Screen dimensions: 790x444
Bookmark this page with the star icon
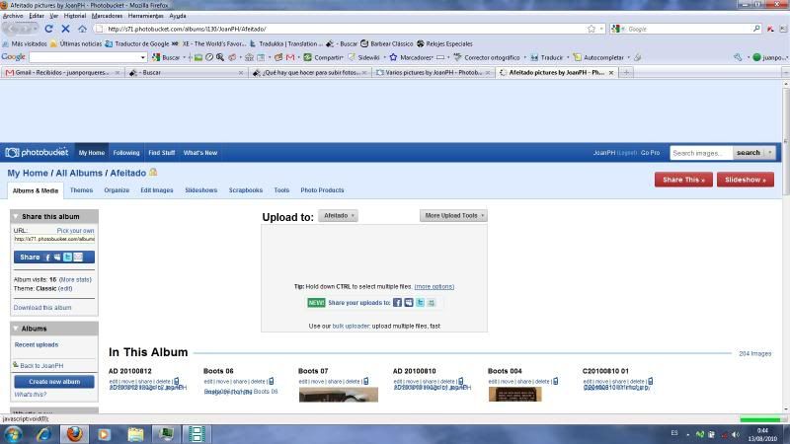coord(591,29)
